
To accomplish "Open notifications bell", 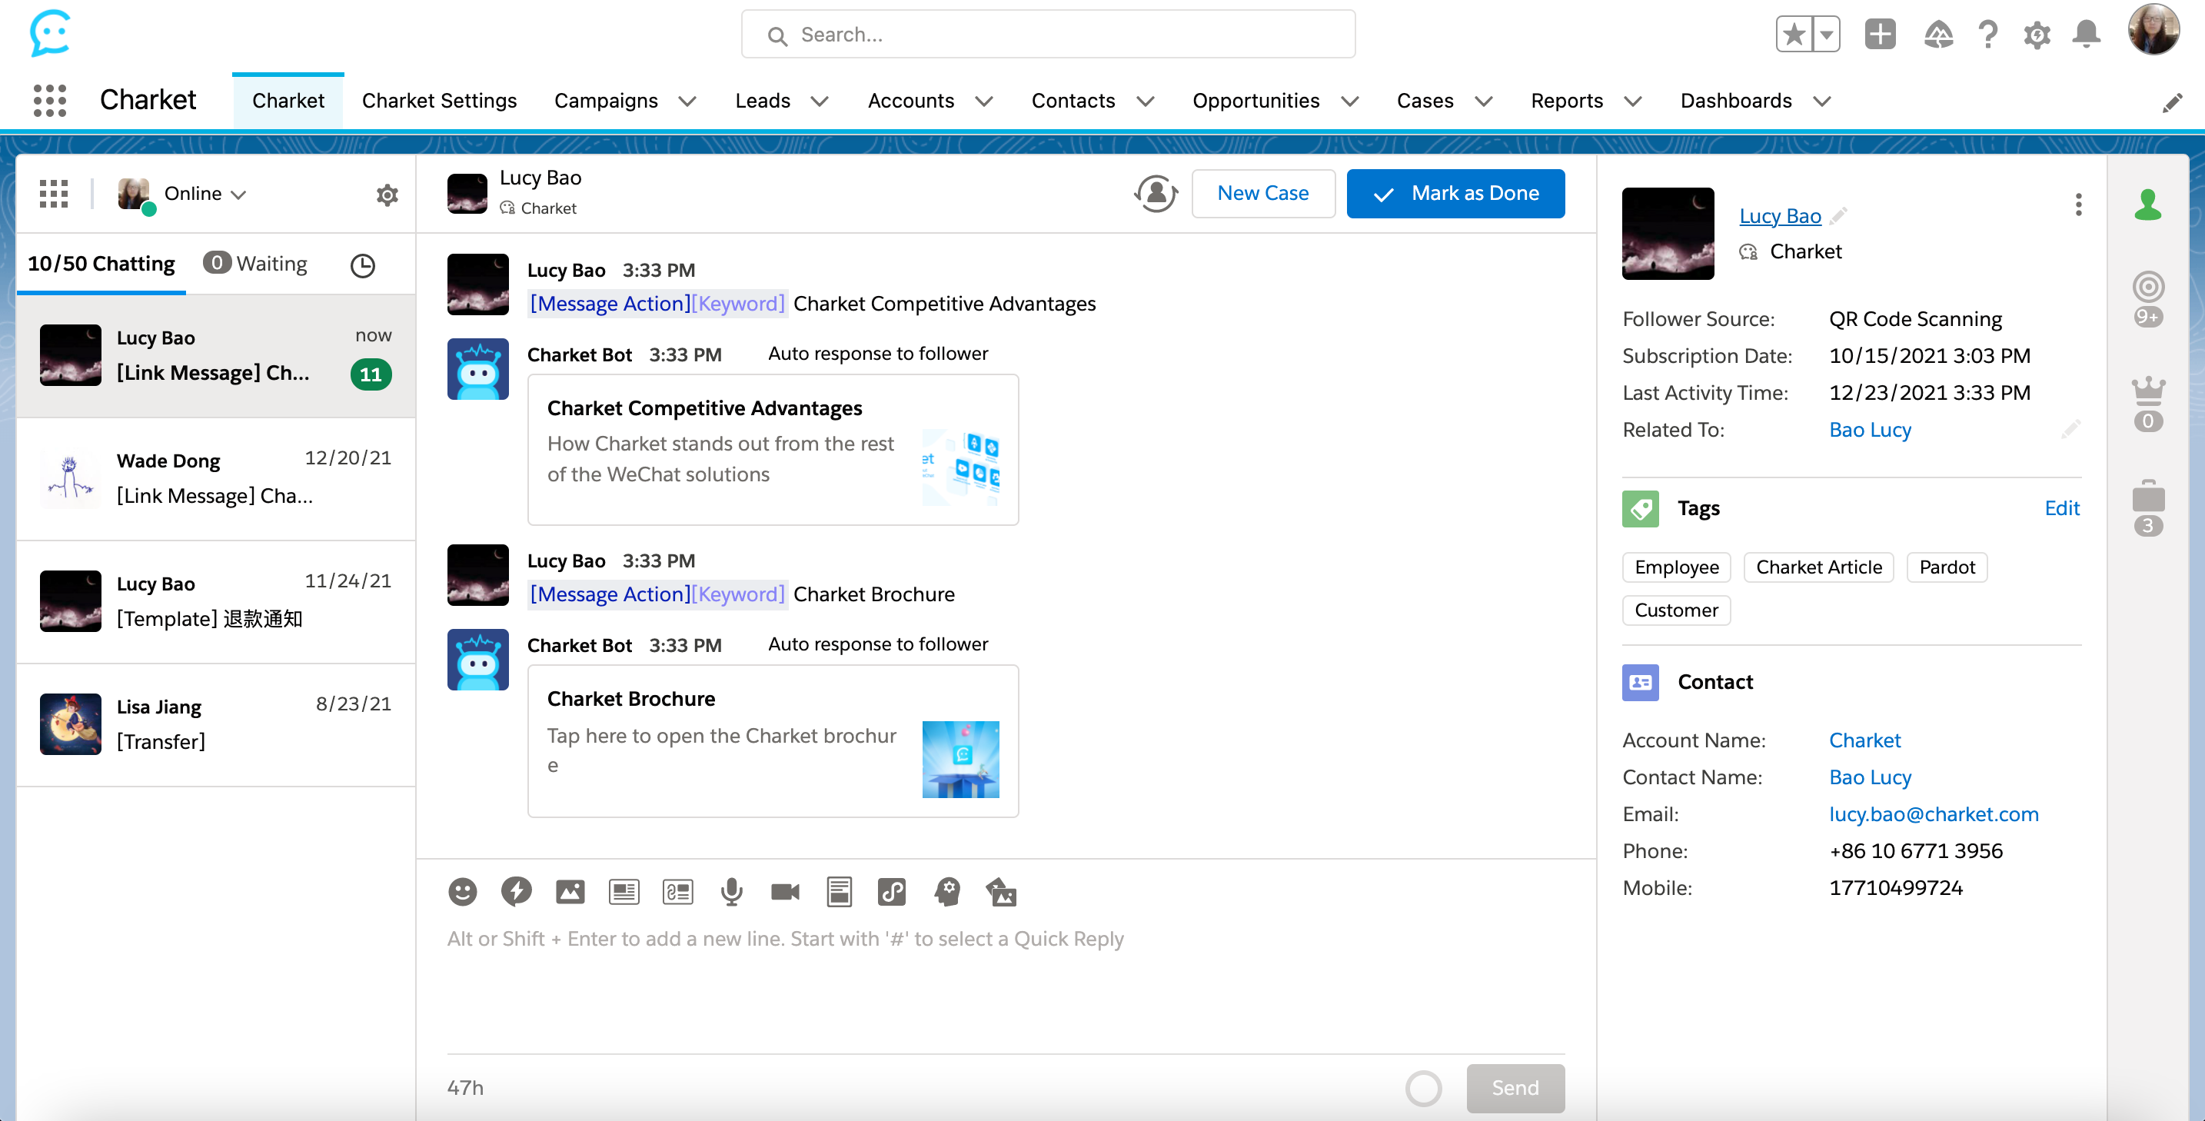I will [2086, 35].
